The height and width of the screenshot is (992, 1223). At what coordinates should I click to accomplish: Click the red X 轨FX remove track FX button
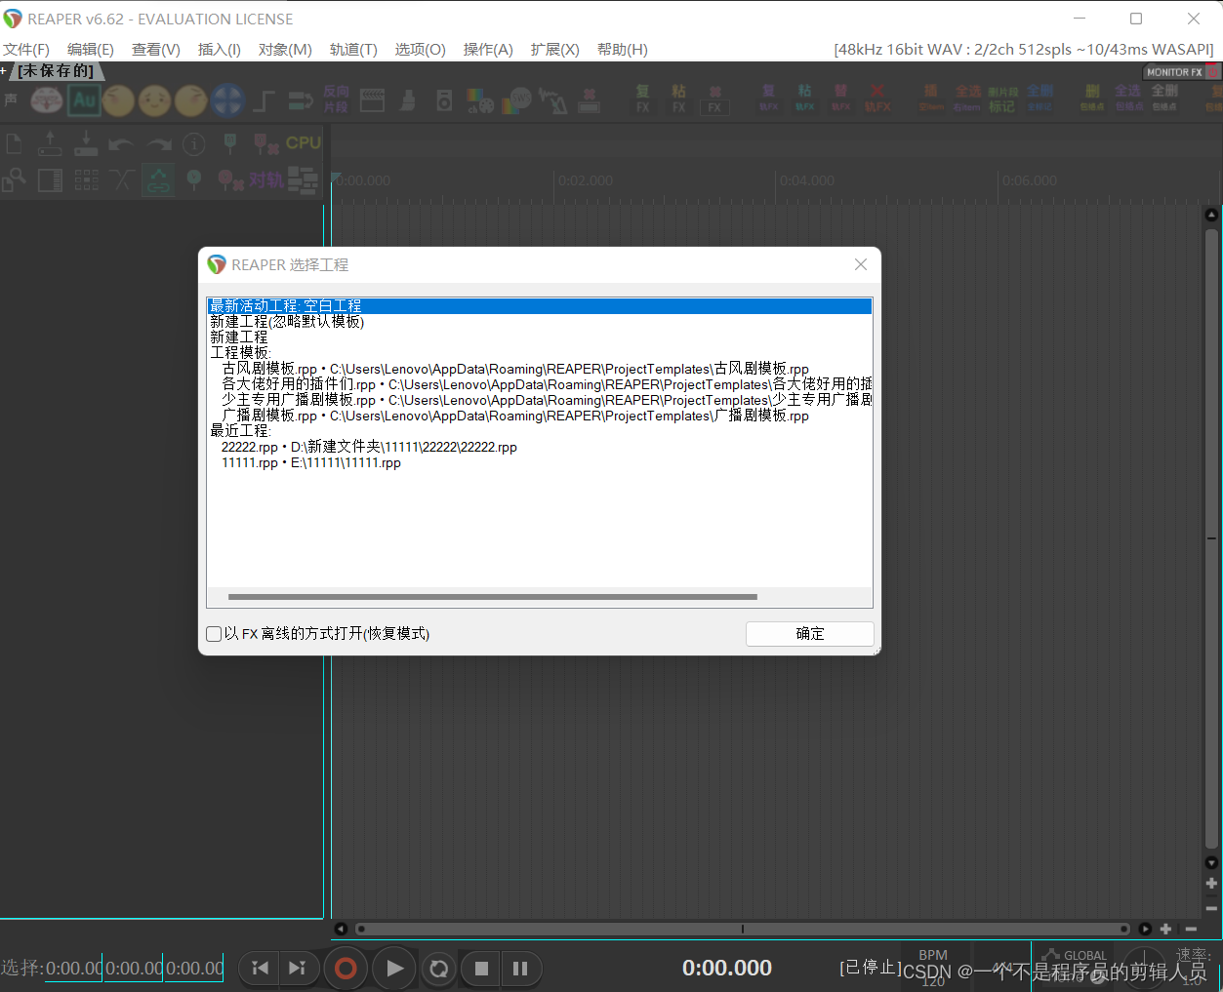877,99
